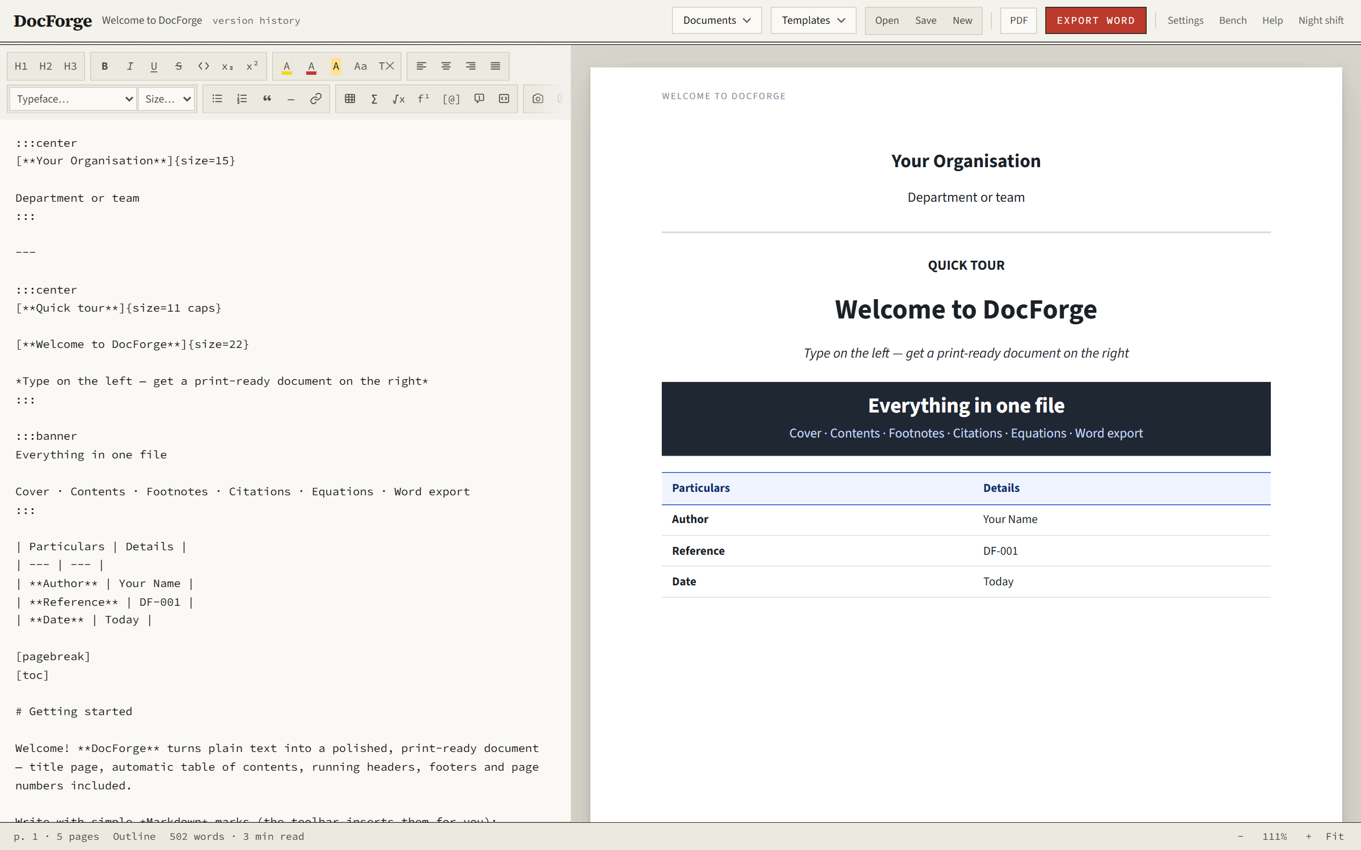
Task: Expand the Documents menu
Action: pyautogui.click(x=717, y=20)
